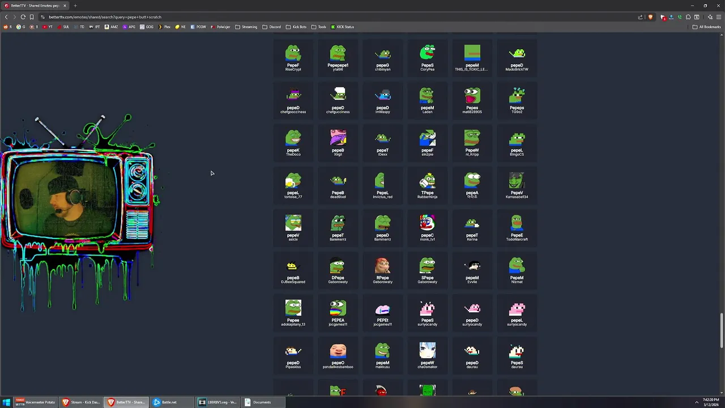
Task: Open the Pepeps emote by TG9o2
Action: (x=517, y=100)
